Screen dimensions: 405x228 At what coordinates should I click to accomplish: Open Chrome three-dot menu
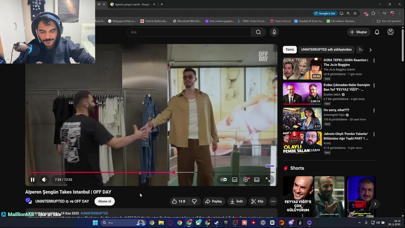coord(400,13)
